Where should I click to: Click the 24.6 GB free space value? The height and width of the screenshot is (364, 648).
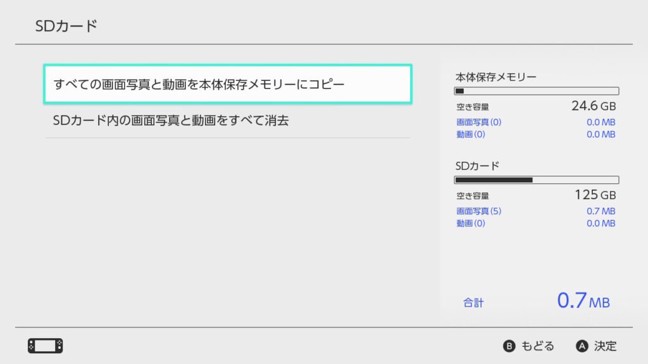click(594, 106)
